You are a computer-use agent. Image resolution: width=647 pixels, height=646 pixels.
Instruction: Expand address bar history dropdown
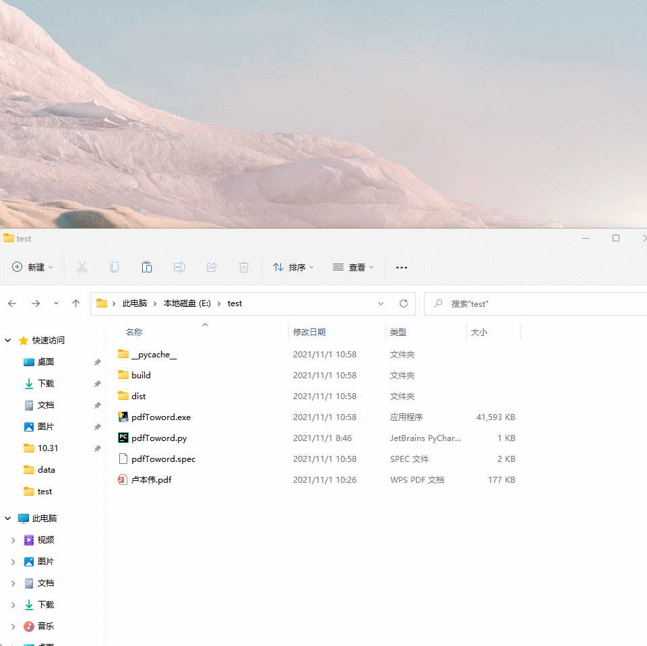point(380,304)
